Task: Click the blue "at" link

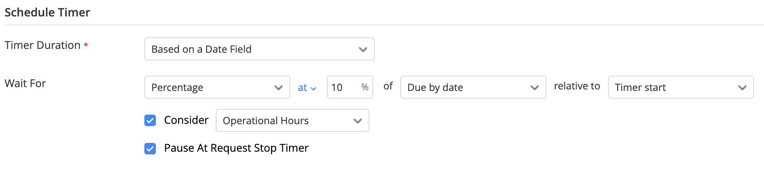Action: (303, 87)
